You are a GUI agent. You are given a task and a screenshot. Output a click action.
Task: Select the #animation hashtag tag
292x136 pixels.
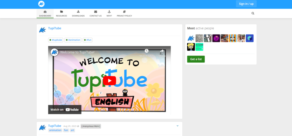coord(73,40)
